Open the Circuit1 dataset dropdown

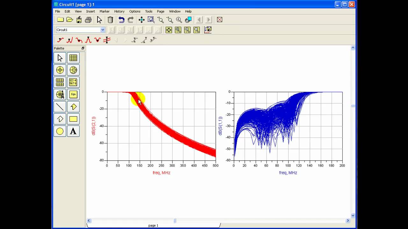click(x=103, y=30)
